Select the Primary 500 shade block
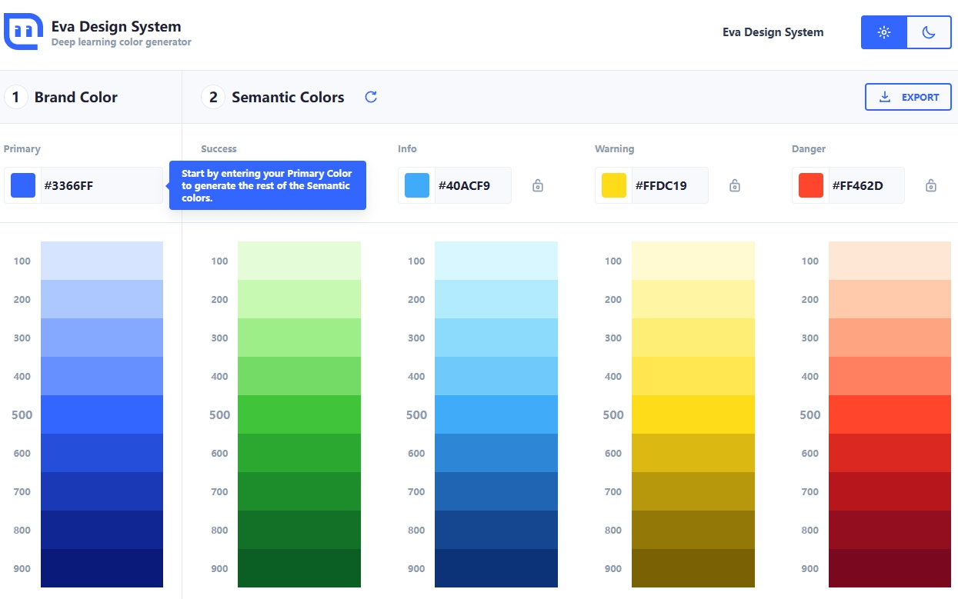Screen dimensions: 958x599 click(102, 414)
